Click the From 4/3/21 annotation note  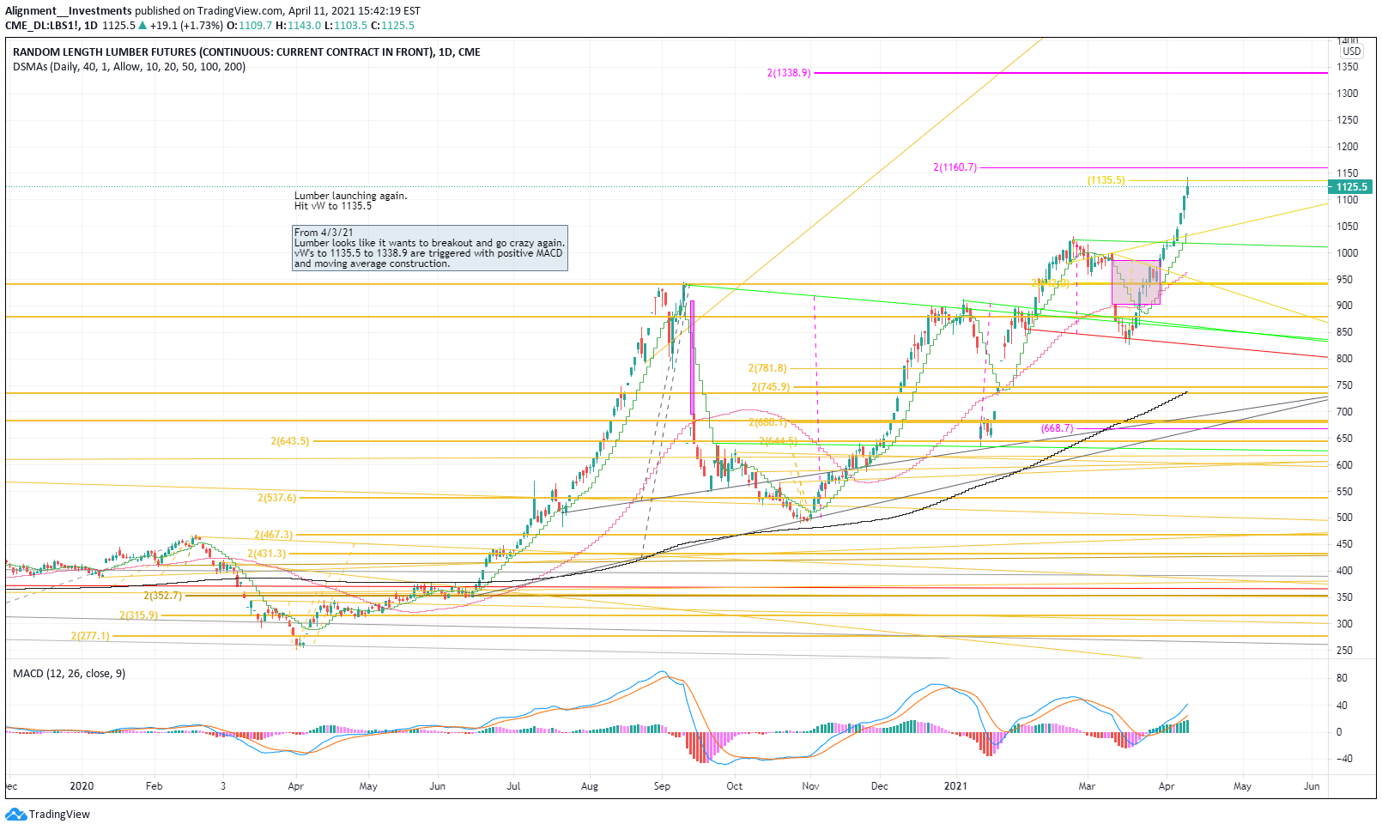pyautogui.click(x=429, y=250)
